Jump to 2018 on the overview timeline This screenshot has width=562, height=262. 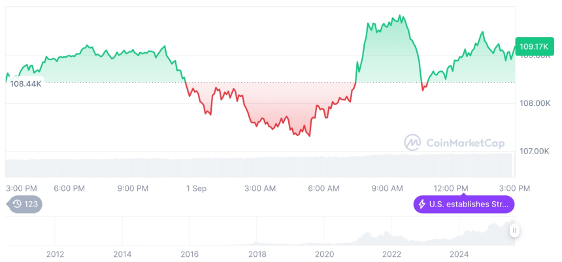[257, 254]
